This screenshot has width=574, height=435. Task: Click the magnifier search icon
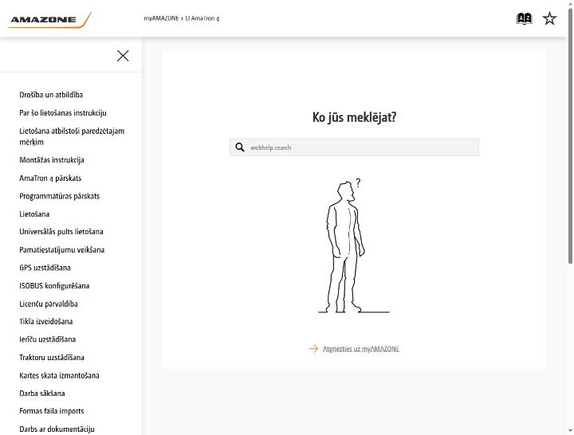tap(240, 147)
